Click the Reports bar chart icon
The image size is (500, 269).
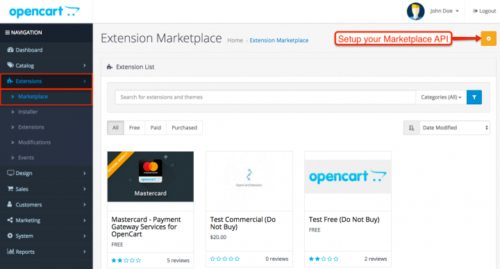tap(10, 251)
